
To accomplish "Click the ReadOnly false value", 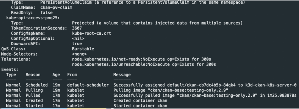I will click(x=46, y=13).
